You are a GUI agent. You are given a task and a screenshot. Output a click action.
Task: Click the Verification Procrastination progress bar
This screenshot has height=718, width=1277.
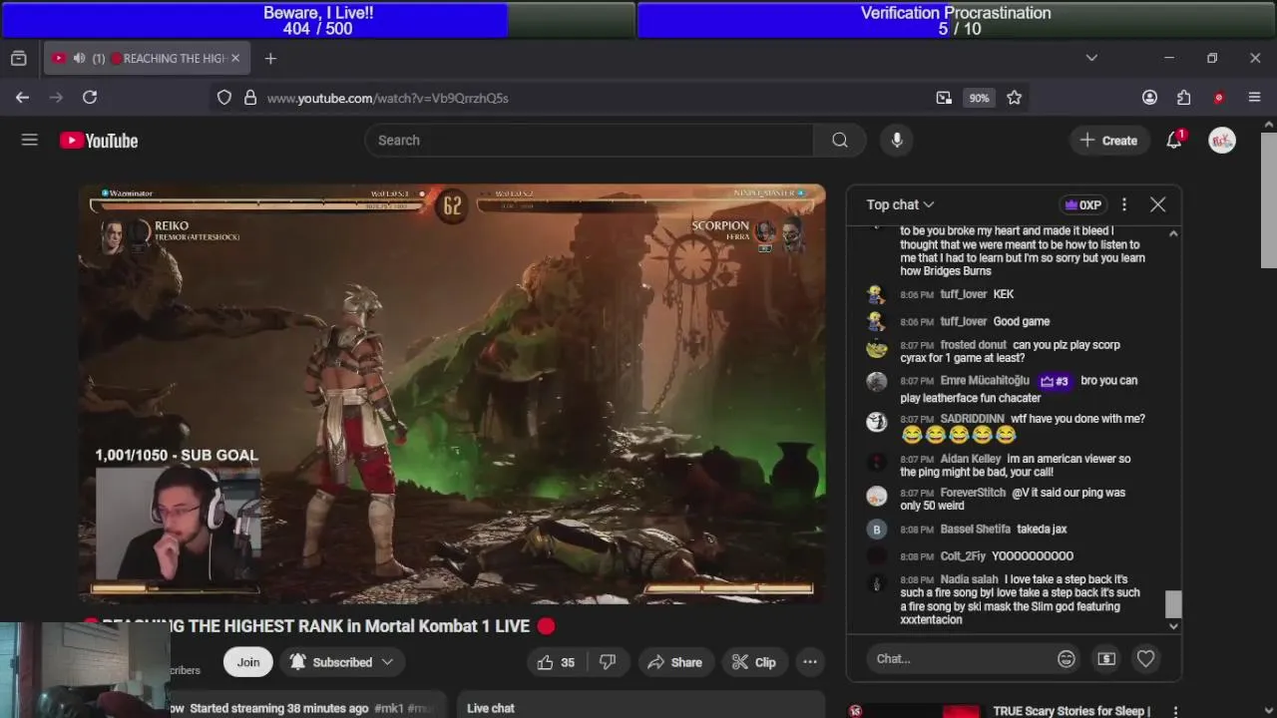[956, 20]
